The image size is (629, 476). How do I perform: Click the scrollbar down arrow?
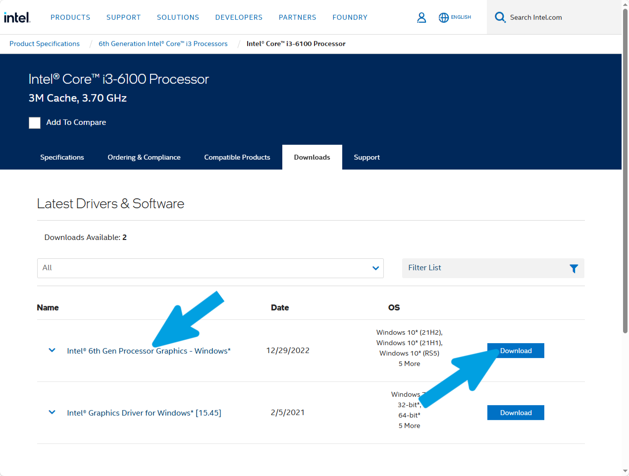625,471
